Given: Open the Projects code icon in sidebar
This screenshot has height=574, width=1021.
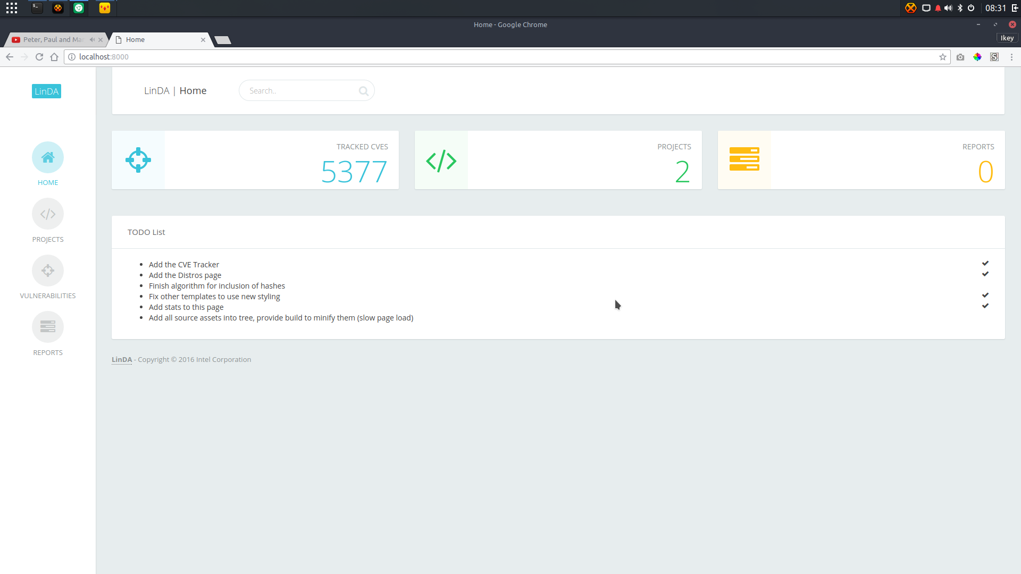Looking at the screenshot, I should (x=48, y=214).
